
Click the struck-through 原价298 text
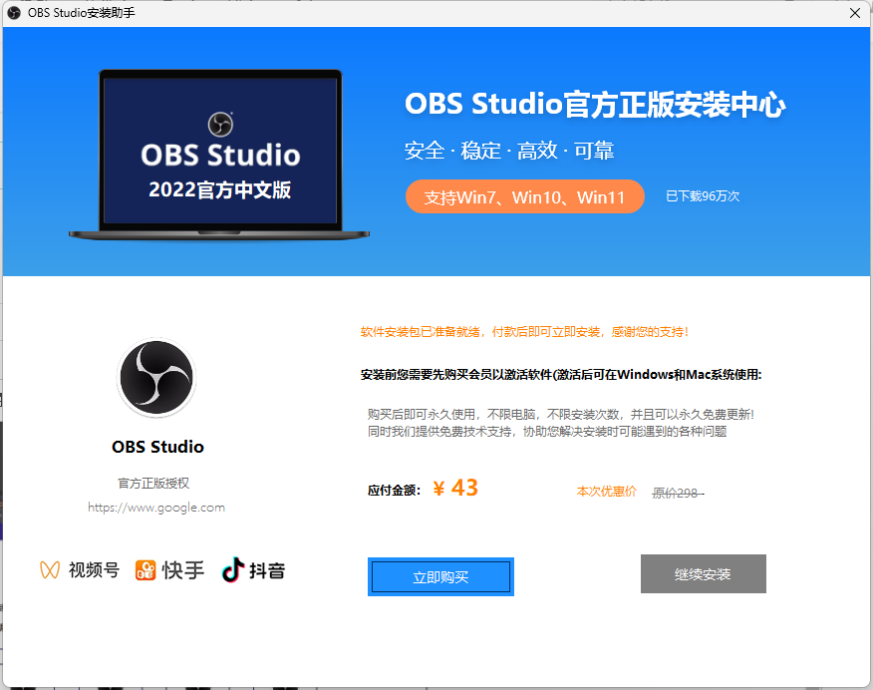pyautogui.click(x=678, y=493)
